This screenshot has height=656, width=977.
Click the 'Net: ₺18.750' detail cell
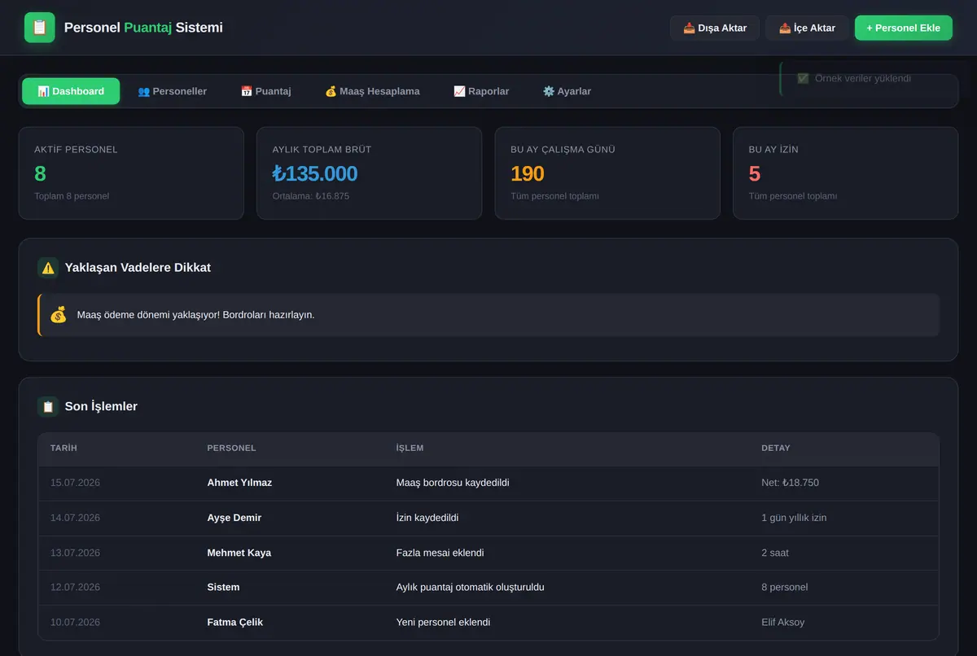click(790, 483)
